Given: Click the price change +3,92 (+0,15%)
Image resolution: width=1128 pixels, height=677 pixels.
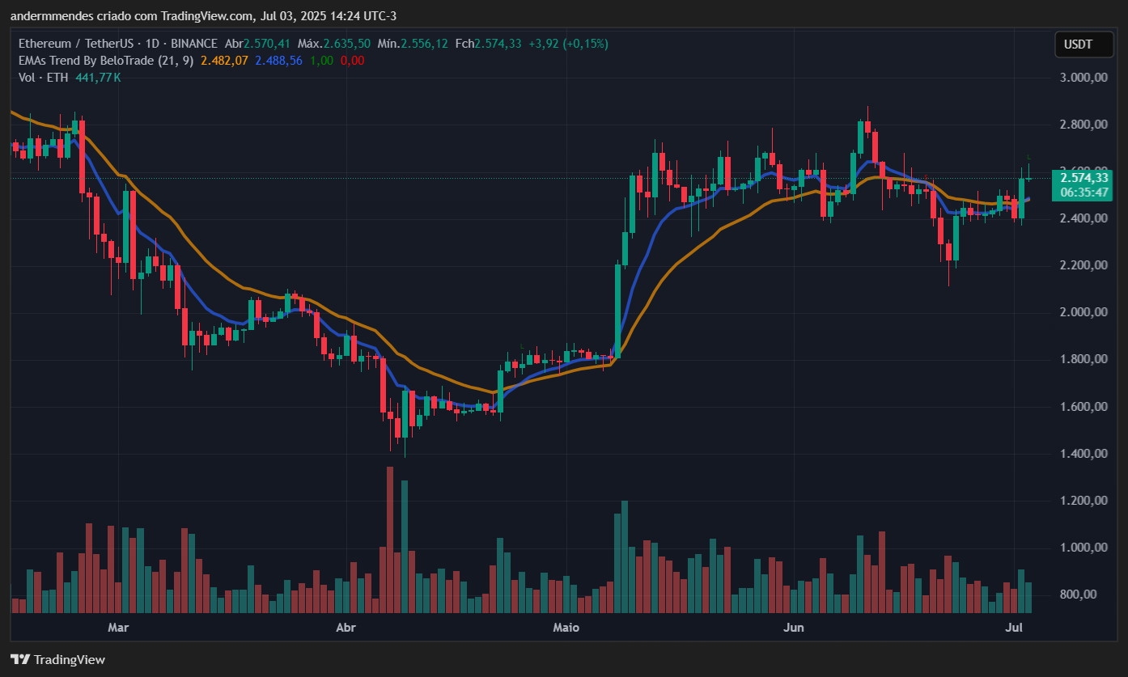Looking at the screenshot, I should (x=568, y=44).
